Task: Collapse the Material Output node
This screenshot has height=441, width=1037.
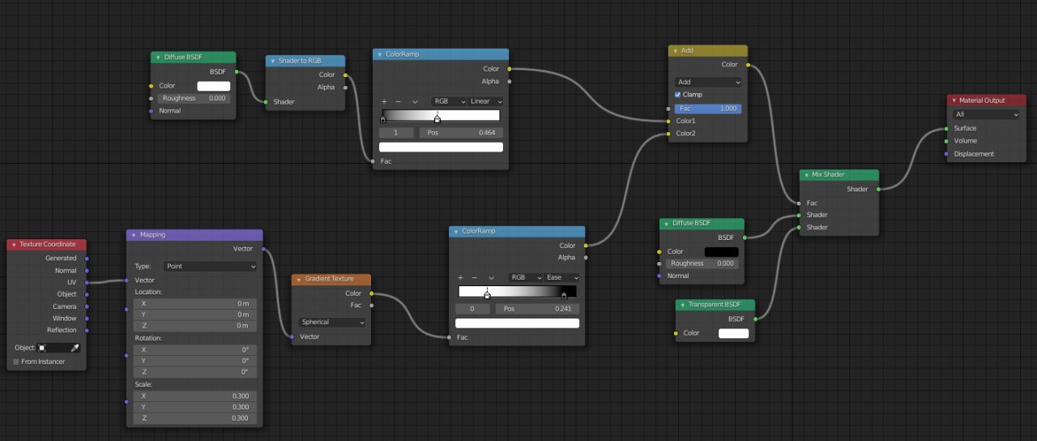Action: point(954,101)
